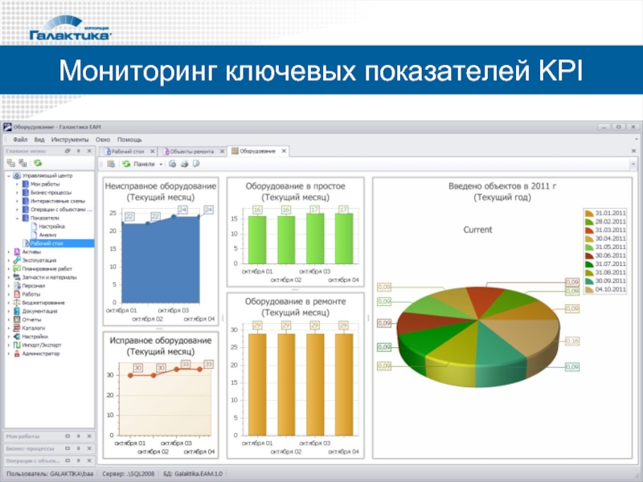This screenshot has height=482, width=643.
Task: Click the Управляющий центр node icon
Action: 17,176
